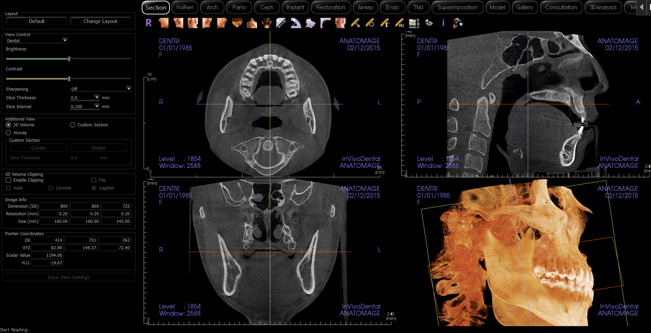
Task: Select the Sagittal clipping radio button
Action: tap(94, 188)
